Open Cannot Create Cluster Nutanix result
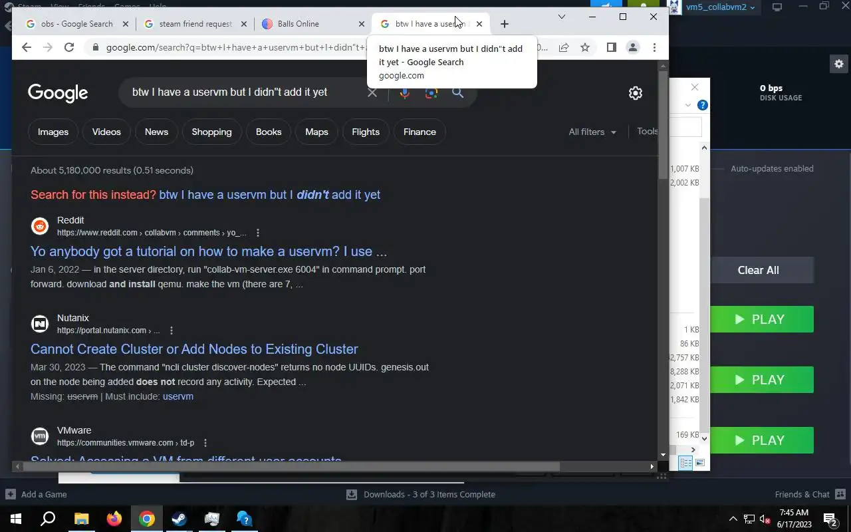This screenshot has width=851, height=532. coord(194,349)
